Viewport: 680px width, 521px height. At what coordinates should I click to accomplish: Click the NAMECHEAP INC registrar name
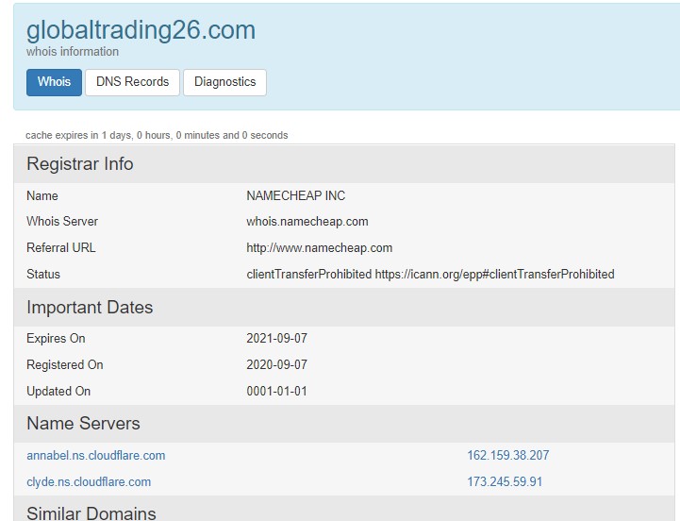pos(296,195)
